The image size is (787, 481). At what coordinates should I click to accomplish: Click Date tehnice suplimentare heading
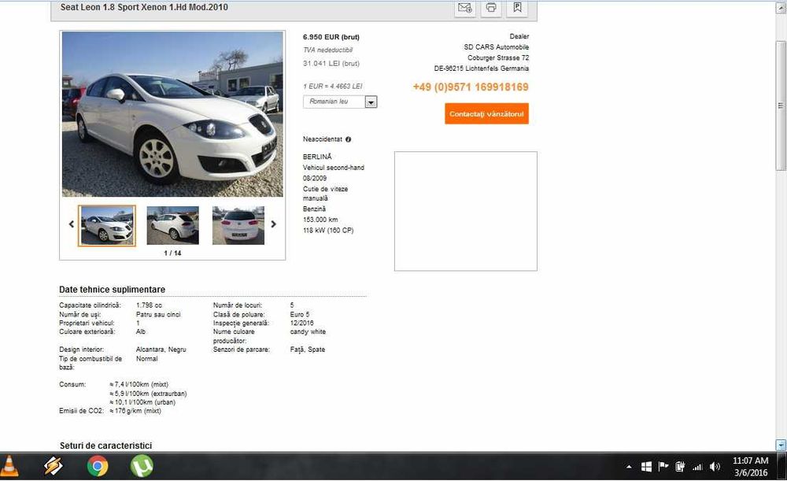(x=112, y=290)
